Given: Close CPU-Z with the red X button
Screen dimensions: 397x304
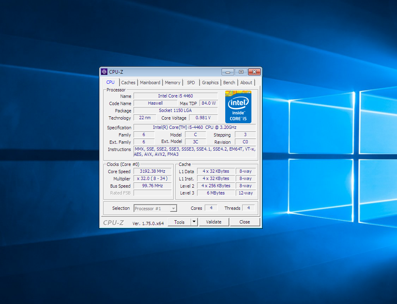Looking at the screenshot, I should click(254, 72).
